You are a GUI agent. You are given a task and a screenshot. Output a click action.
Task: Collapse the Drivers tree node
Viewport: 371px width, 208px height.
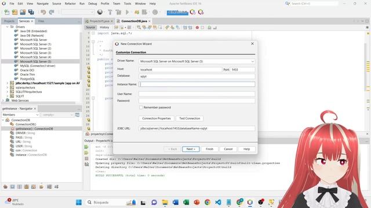coord(7,27)
